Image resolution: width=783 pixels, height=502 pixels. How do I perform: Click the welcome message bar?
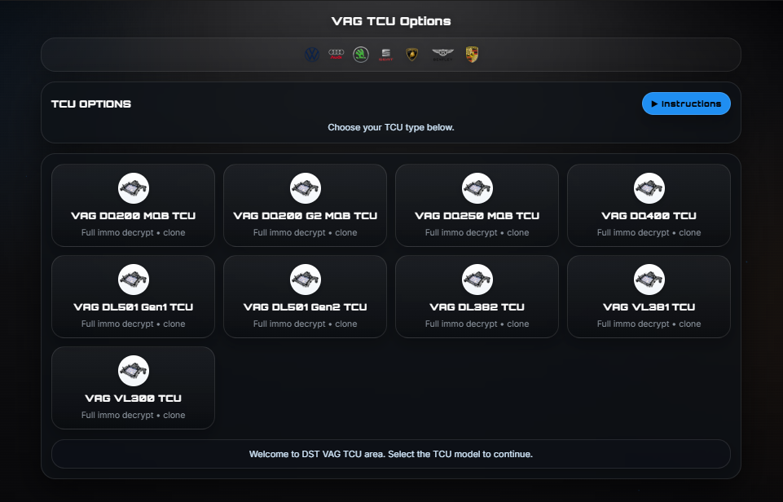(391, 454)
